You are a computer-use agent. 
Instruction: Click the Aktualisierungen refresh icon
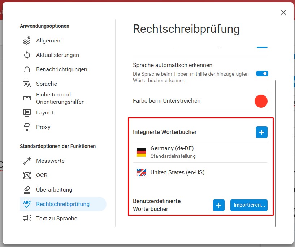[x=27, y=55]
